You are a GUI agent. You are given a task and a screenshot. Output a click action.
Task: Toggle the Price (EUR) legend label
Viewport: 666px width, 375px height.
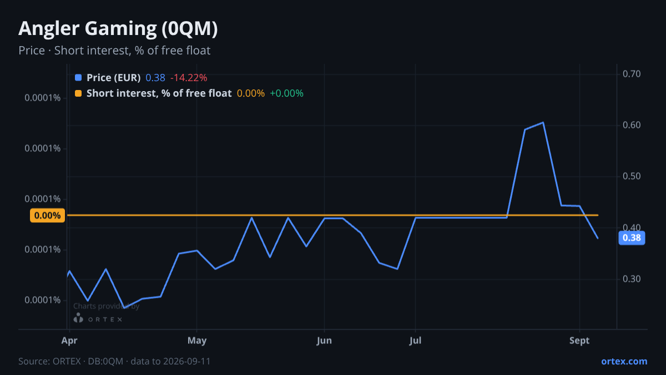pos(113,78)
